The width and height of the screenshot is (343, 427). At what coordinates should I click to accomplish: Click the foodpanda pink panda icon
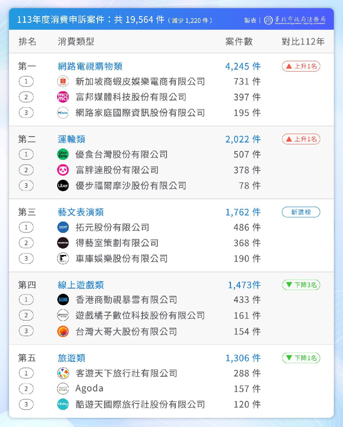63,170
